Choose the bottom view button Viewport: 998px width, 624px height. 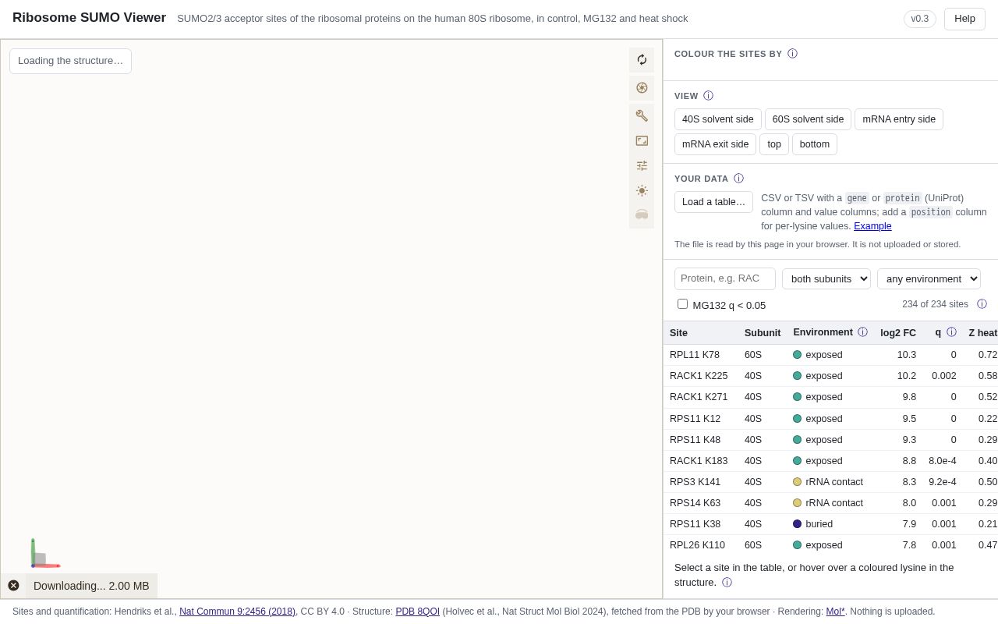(815, 144)
